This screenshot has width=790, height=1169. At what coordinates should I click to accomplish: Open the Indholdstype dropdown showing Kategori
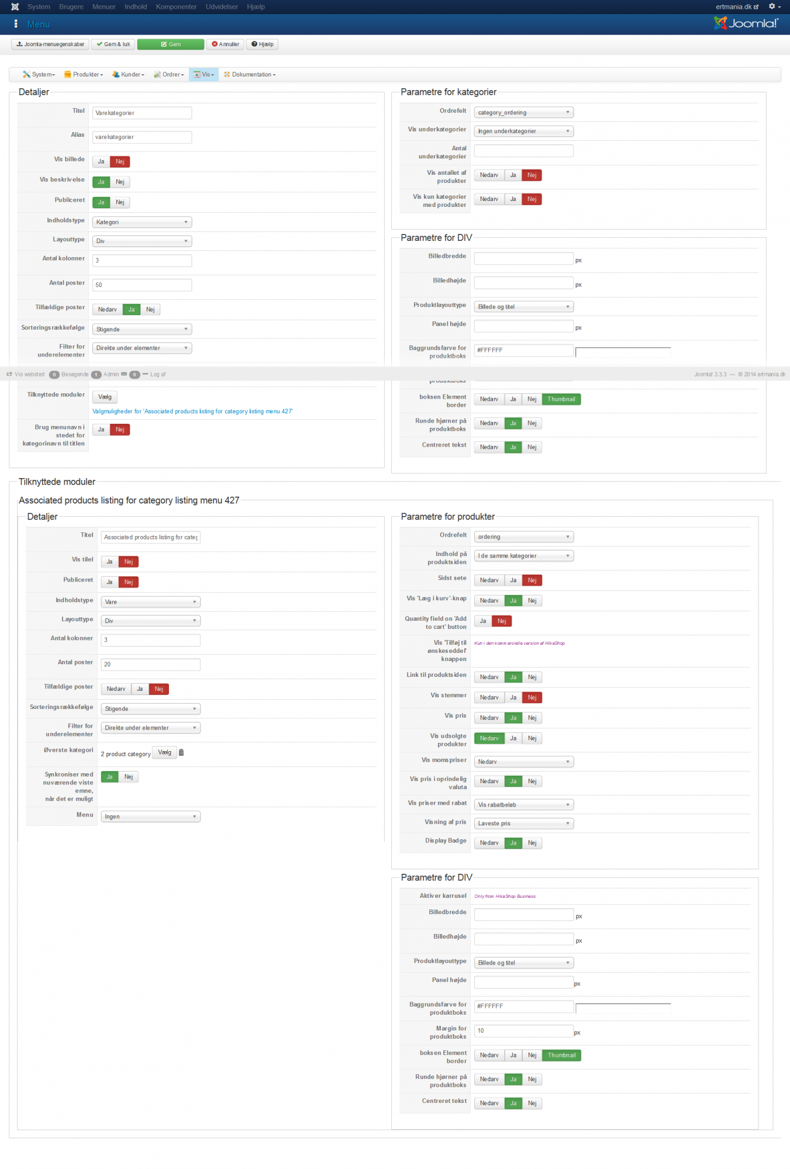(142, 222)
